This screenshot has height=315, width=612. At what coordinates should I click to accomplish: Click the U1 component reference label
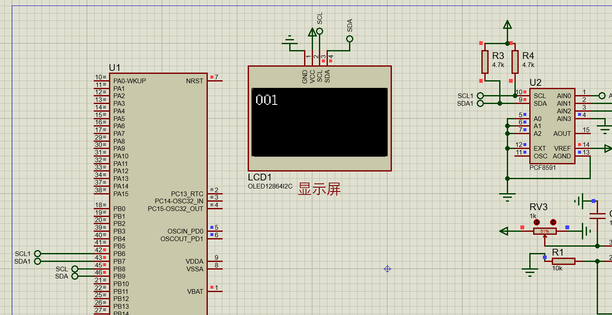pyautogui.click(x=115, y=67)
